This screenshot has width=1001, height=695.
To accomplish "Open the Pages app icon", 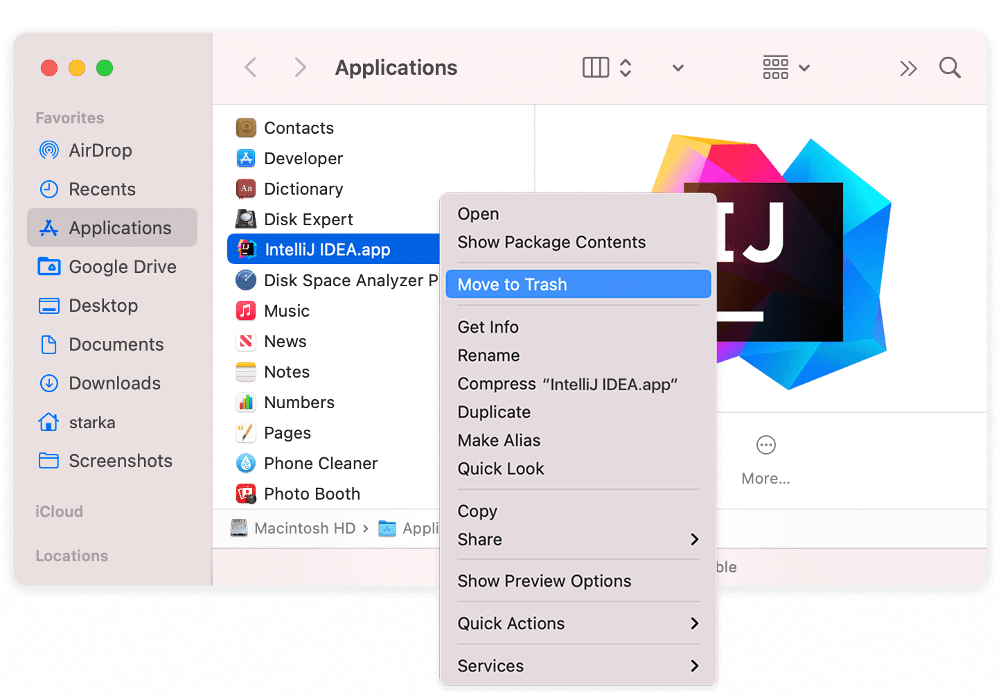I will [x=245, y=432].
